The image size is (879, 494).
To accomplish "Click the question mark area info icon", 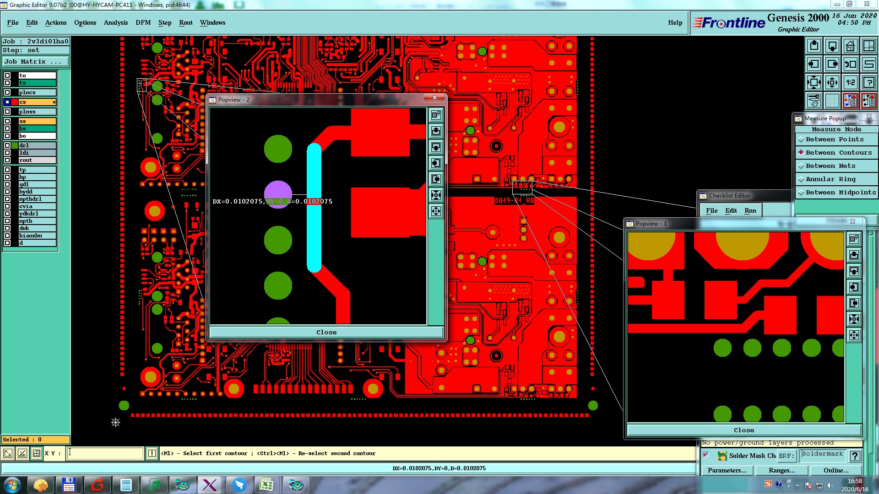I will click(868, 82).
